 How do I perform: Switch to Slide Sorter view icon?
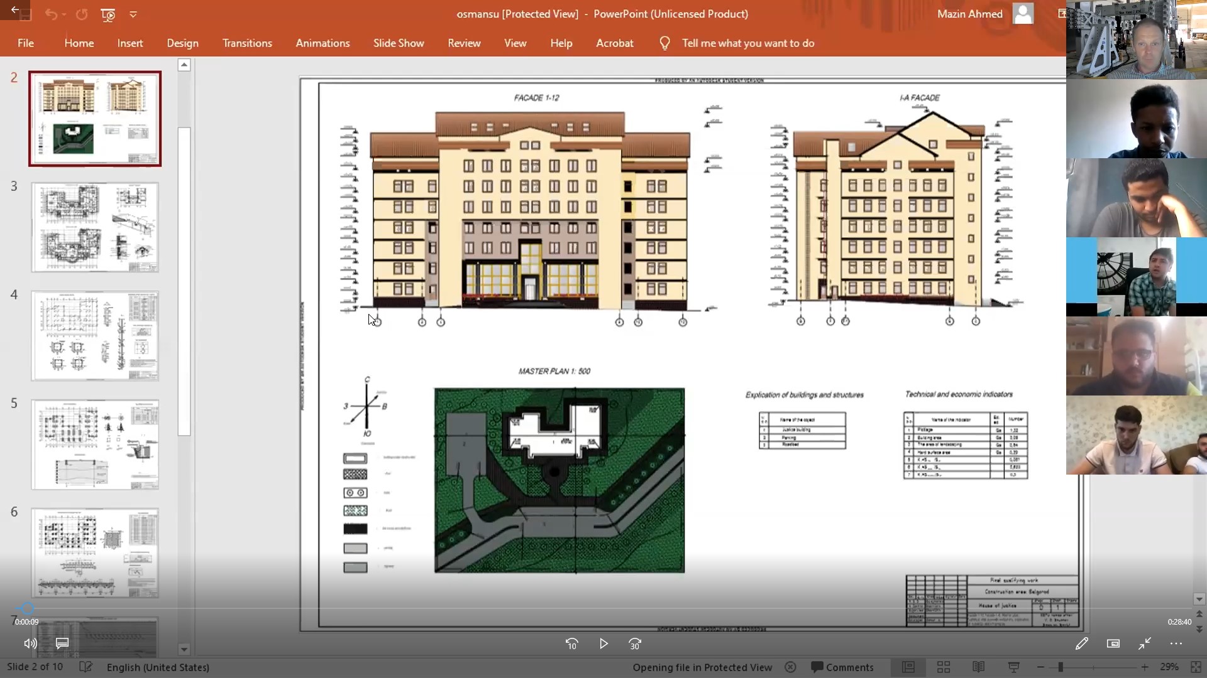click(x=944, y=667)
